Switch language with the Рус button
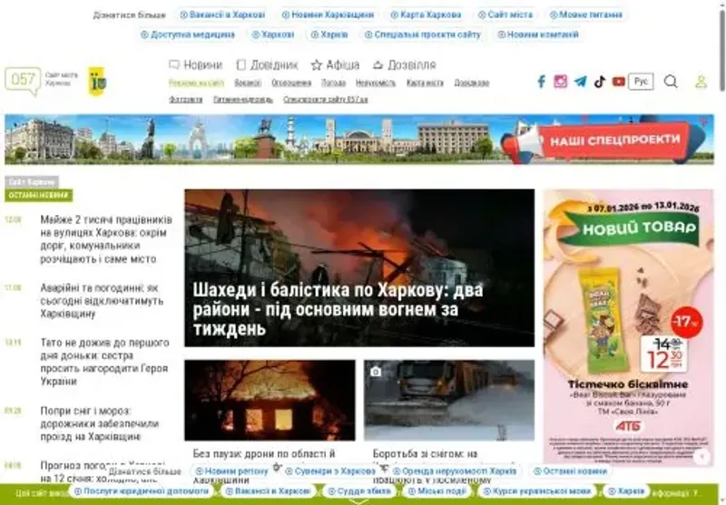The width and height of the screenshot is (726, 505). click(641, 82)
